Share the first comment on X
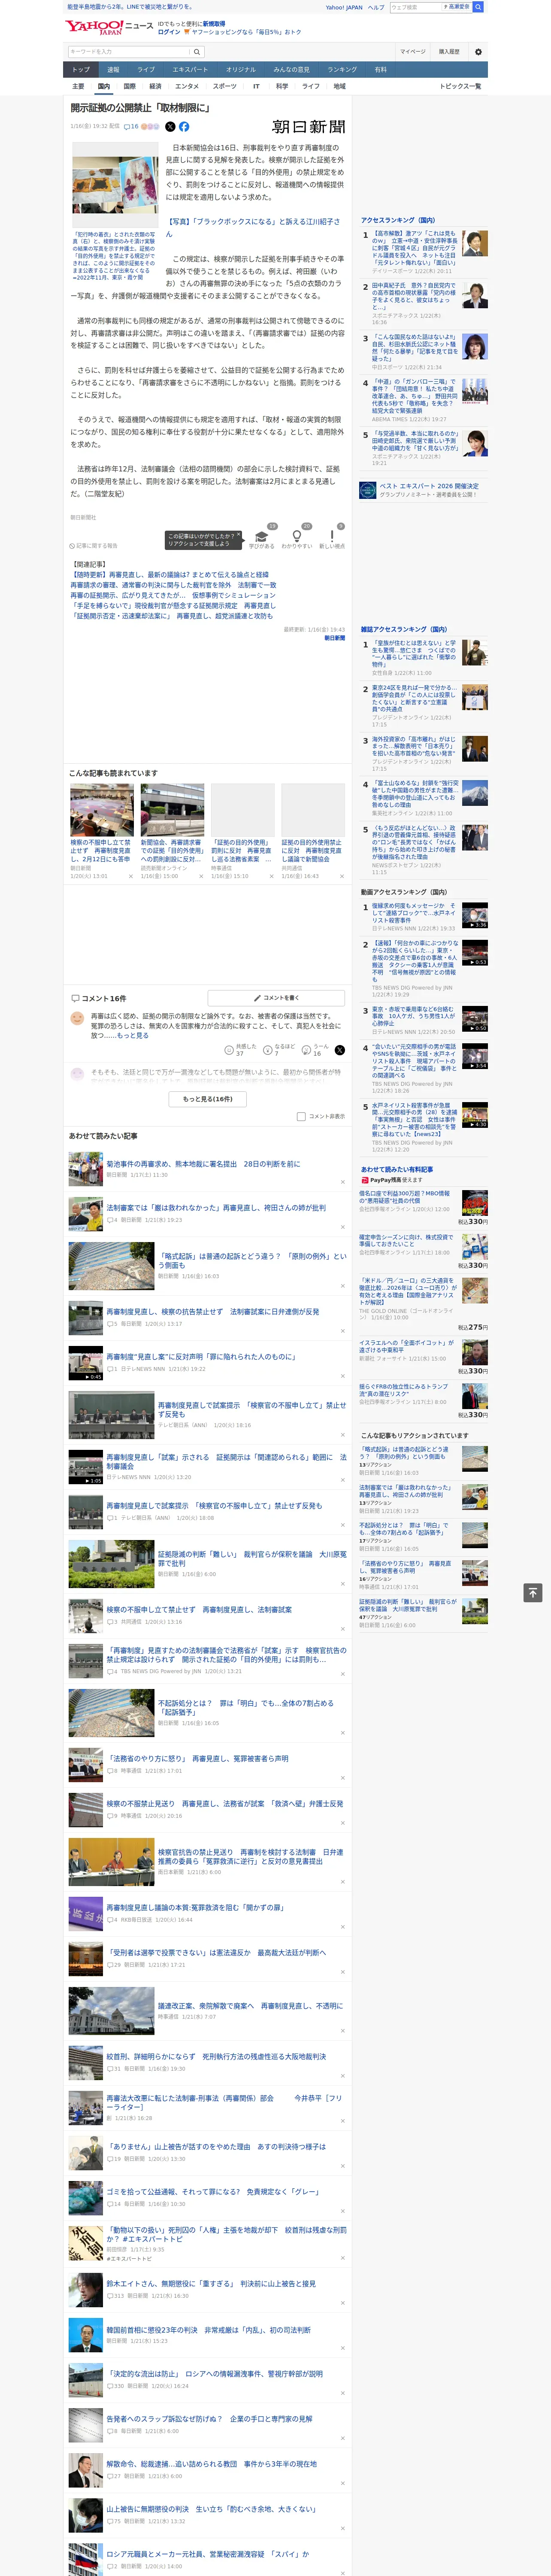Screen dimensions: 551x2576 pyautogui.click(x=340, y=1050)
